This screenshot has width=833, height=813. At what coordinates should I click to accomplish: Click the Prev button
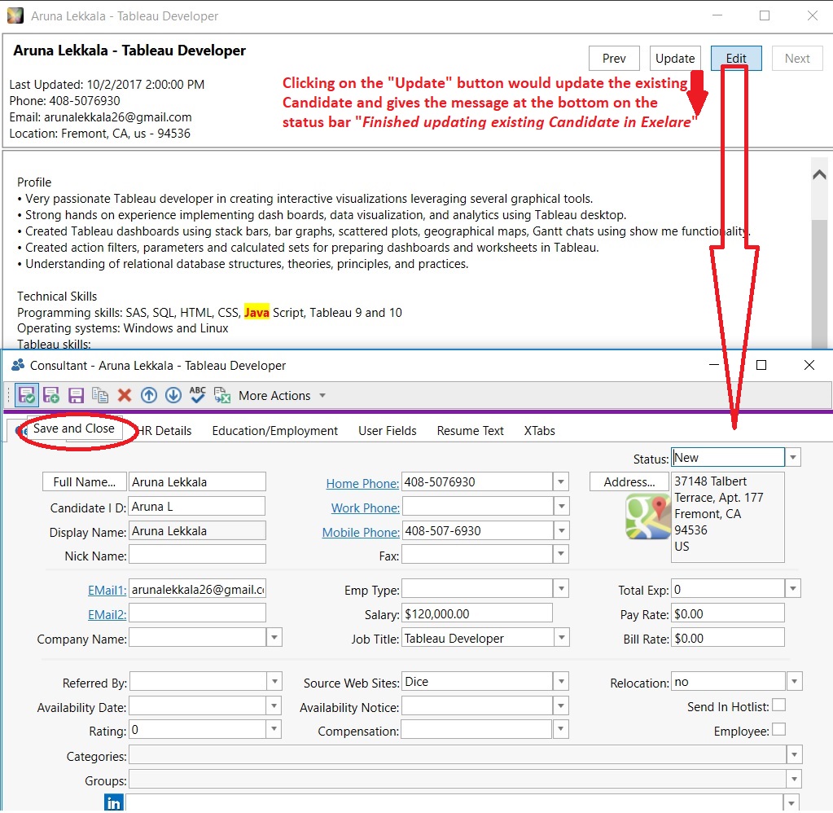614,59
